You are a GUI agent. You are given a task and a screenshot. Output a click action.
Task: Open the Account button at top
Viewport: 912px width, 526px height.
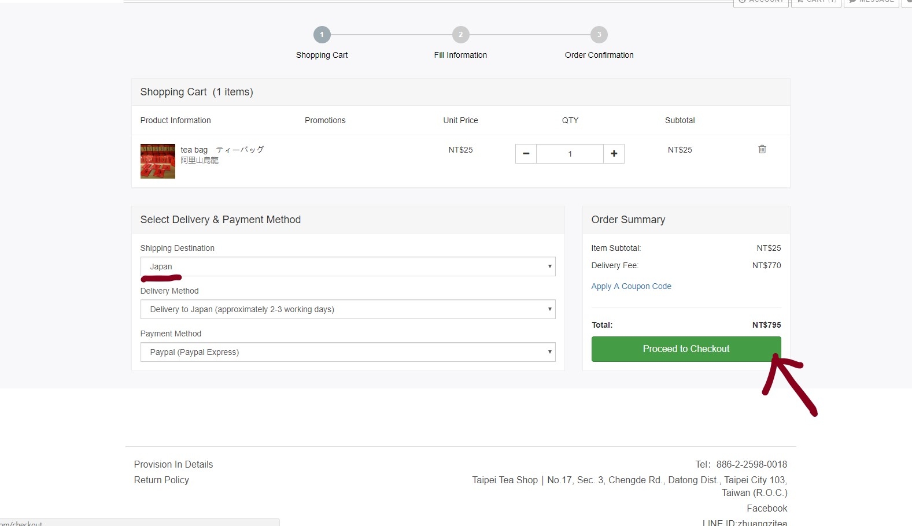coord(760,2)
